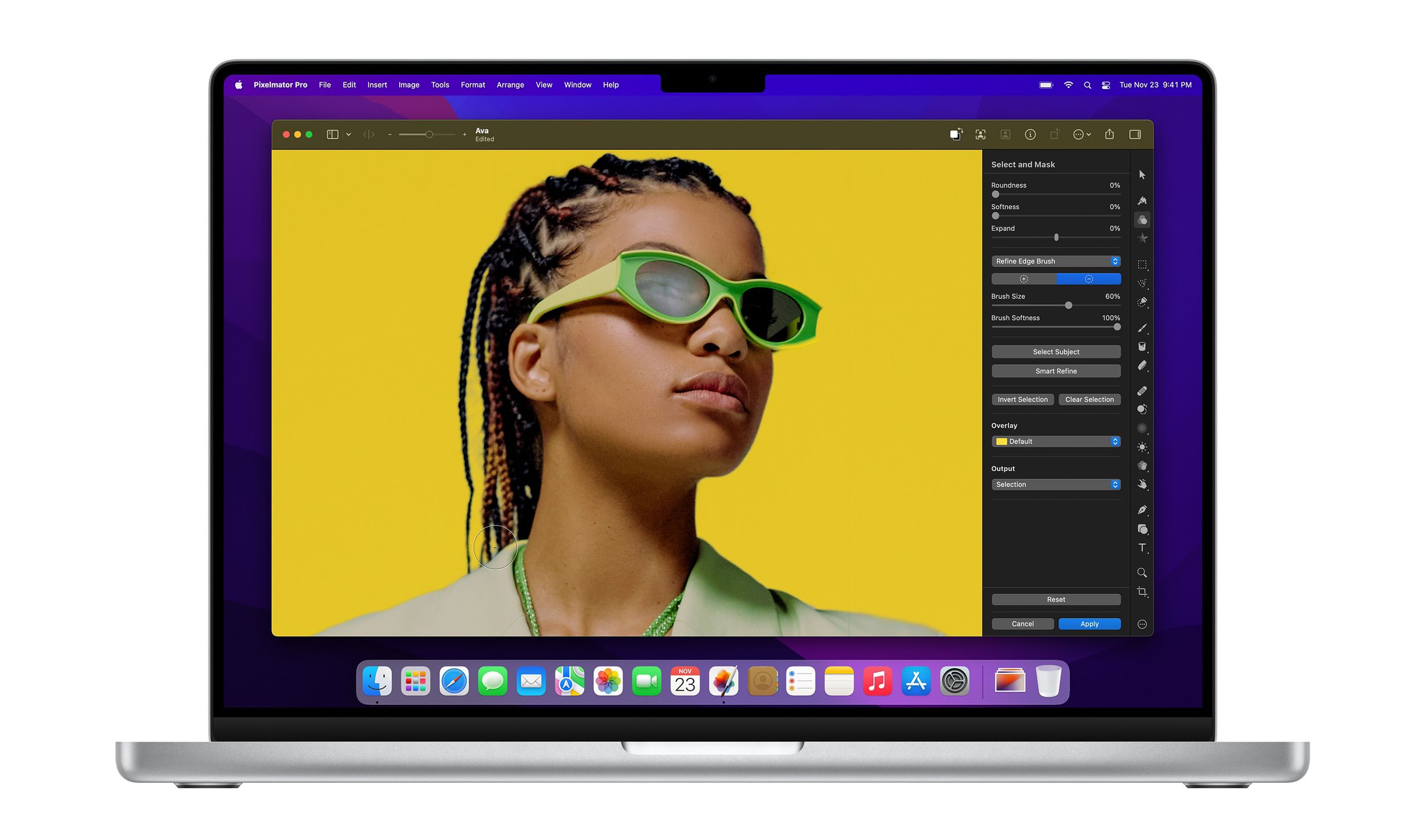Open the photo Info panel icon
Image resolution: width=1426 pixels, height=820 pixels.
[x=1030, y=134]
